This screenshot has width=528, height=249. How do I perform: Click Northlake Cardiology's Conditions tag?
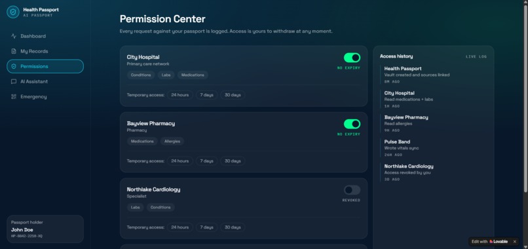[160, 207]
